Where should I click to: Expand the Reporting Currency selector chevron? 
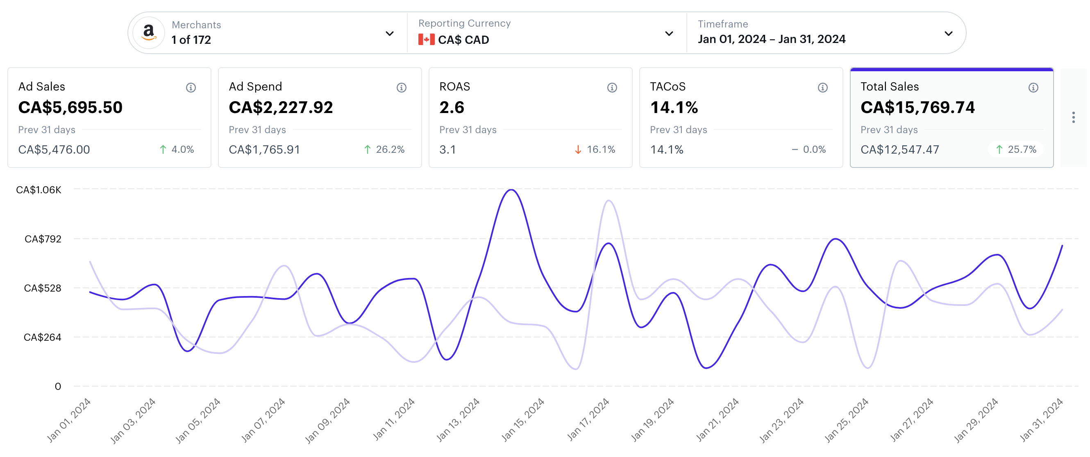tap(669, 34)
